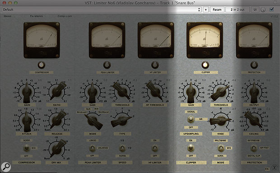This screenshot has height=173, width=280.
Task: Click the plus button next to presets
Action: 206,9
